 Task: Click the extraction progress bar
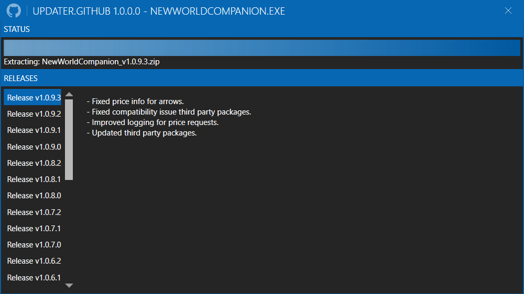tap(261, 48)
